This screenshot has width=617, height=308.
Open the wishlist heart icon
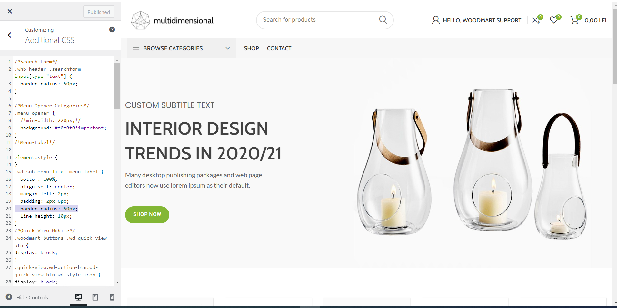(554, 20)
